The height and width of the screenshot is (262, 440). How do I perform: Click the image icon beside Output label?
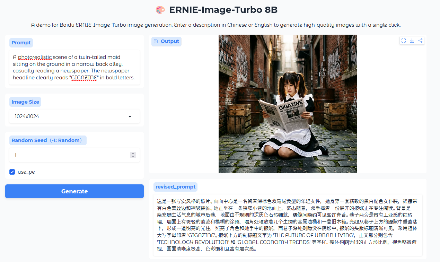156,42
